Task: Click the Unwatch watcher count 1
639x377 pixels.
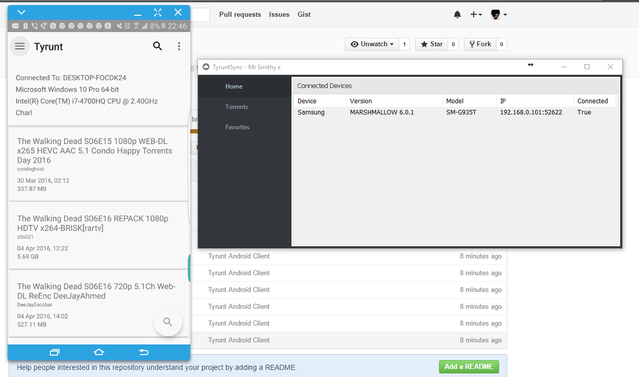Action: point(404,44)
